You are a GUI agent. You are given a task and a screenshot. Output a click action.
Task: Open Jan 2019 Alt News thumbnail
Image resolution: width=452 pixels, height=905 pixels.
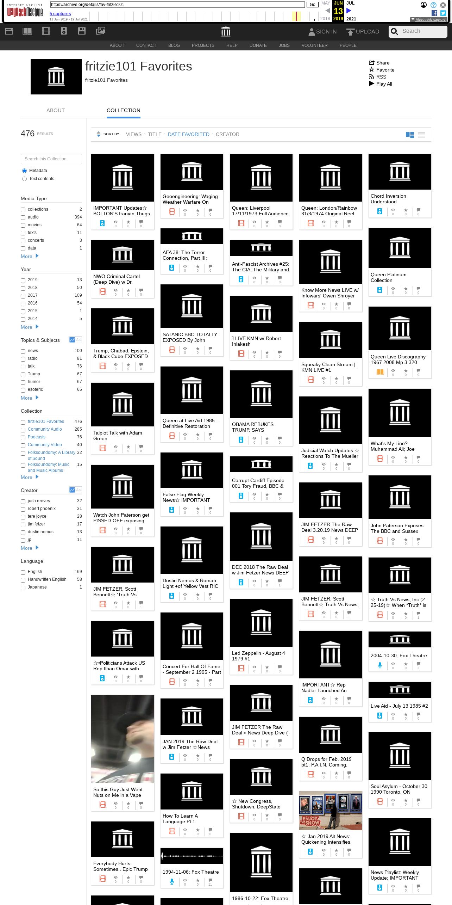[x=331, y=810]
